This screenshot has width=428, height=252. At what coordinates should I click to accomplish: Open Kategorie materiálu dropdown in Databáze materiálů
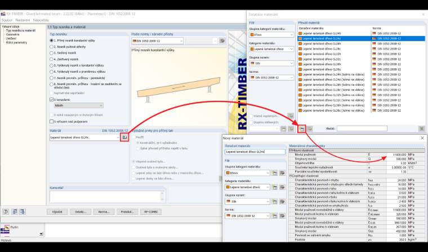[x=271, y=49]
